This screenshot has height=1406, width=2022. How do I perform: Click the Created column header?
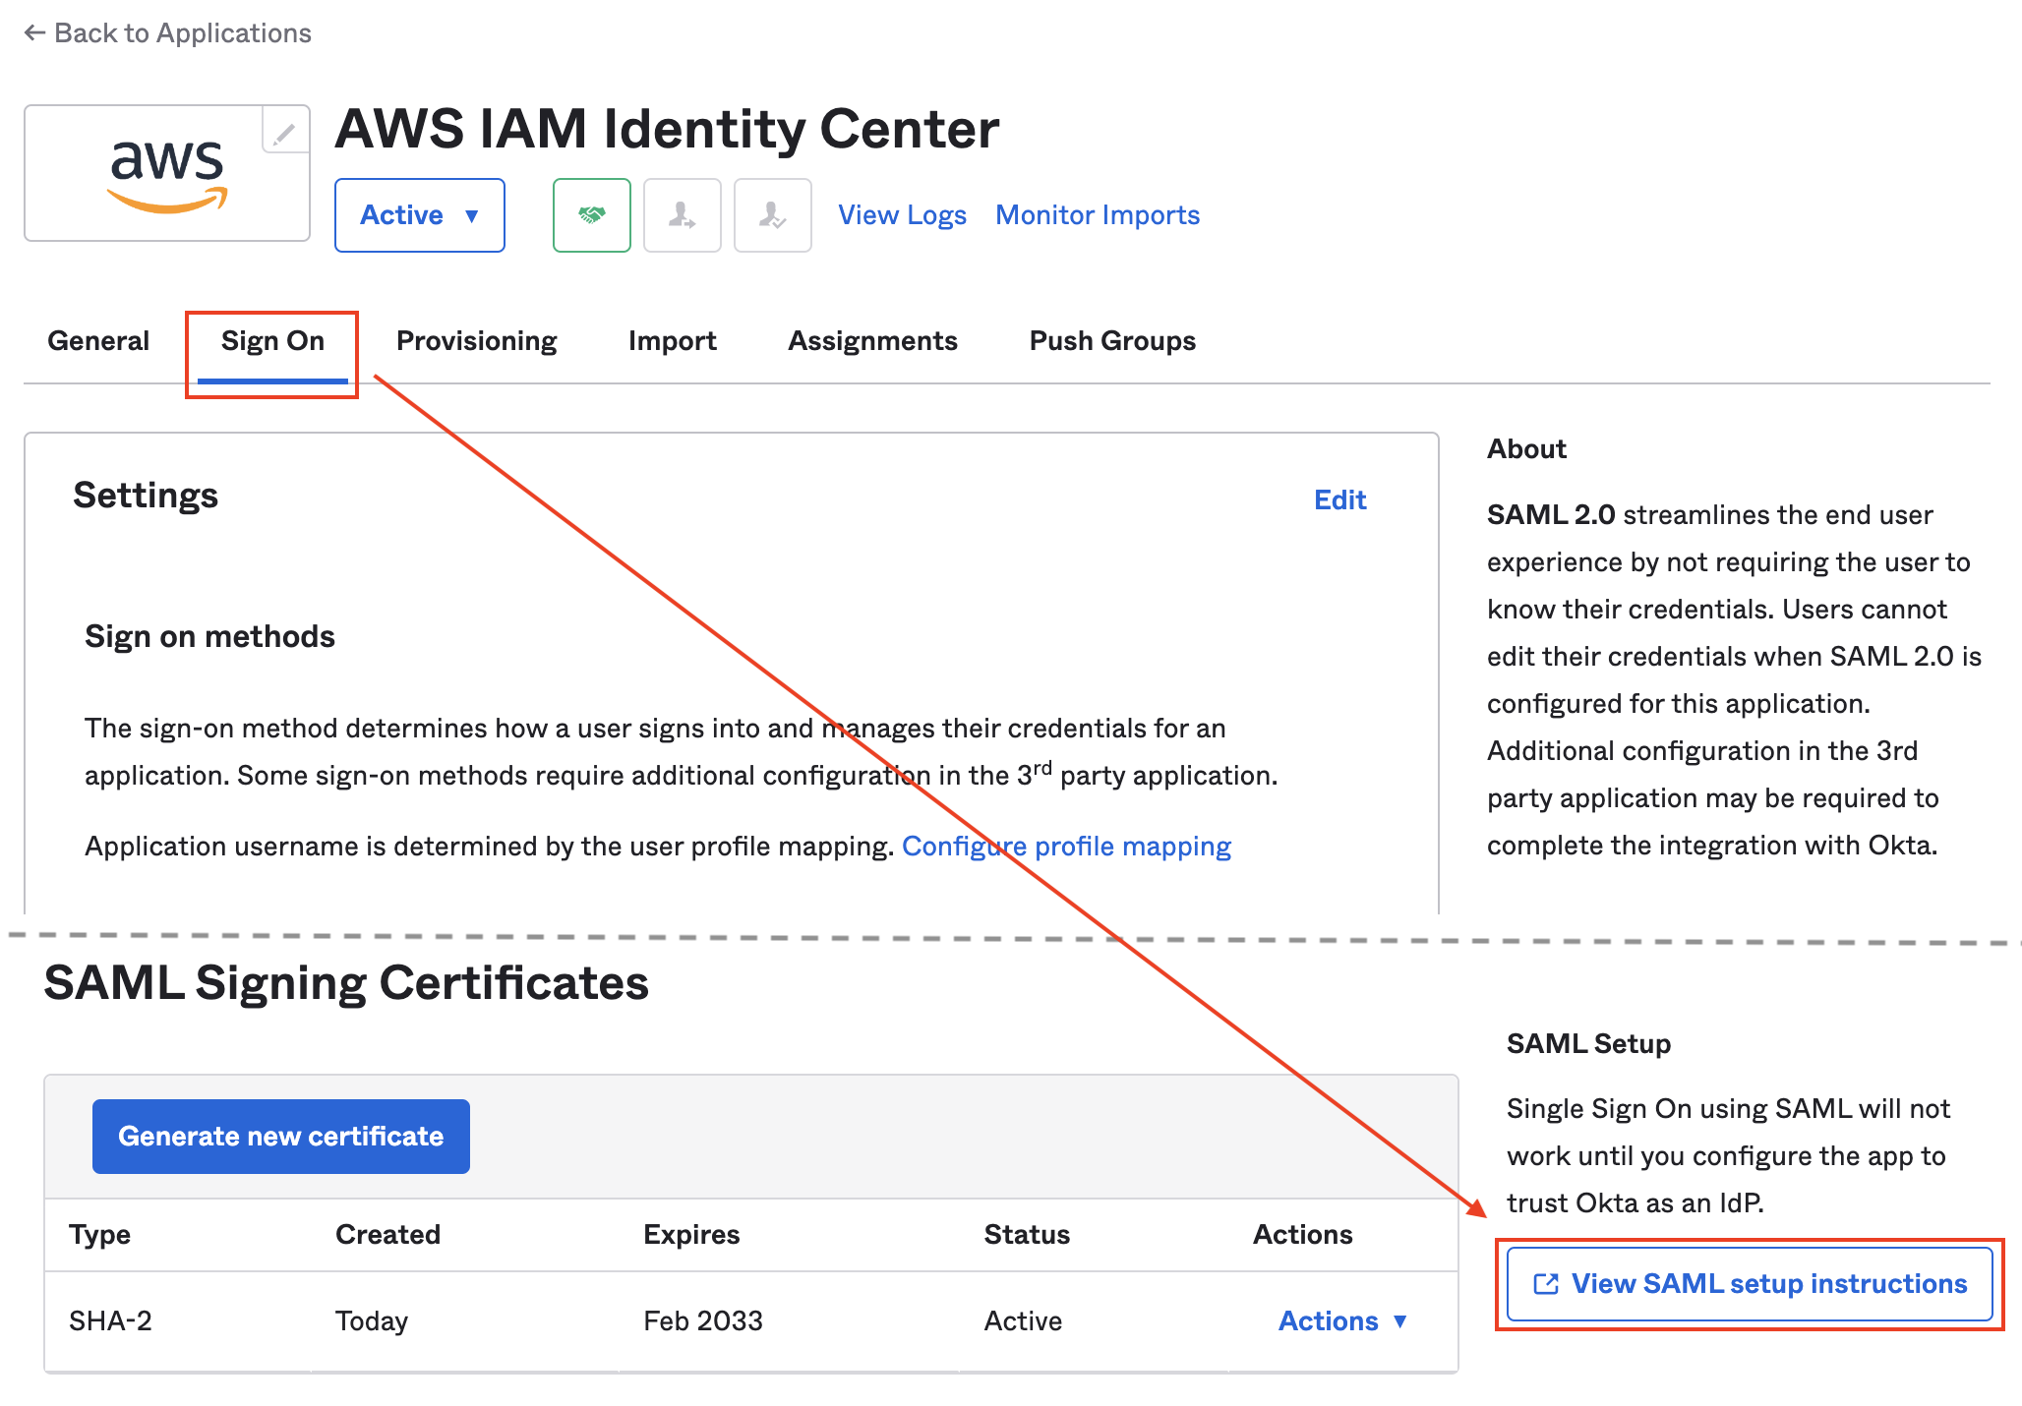[x=387, y=1235]
